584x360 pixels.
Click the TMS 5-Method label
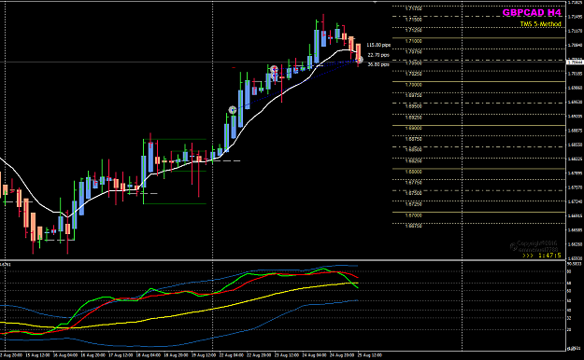point(540,24)
